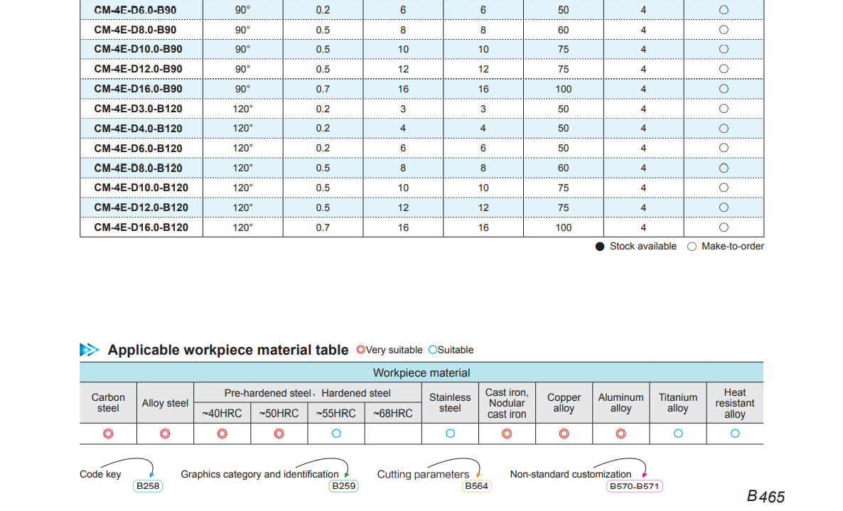Open the B570-B571 non-standard customization link
The image size is (843, 511).
pyautogui.click(x=635, y=486)
